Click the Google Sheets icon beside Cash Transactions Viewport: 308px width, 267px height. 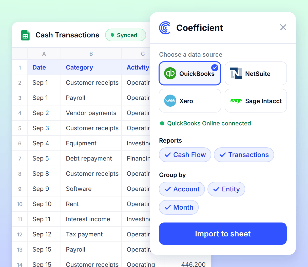pos(25,35)
